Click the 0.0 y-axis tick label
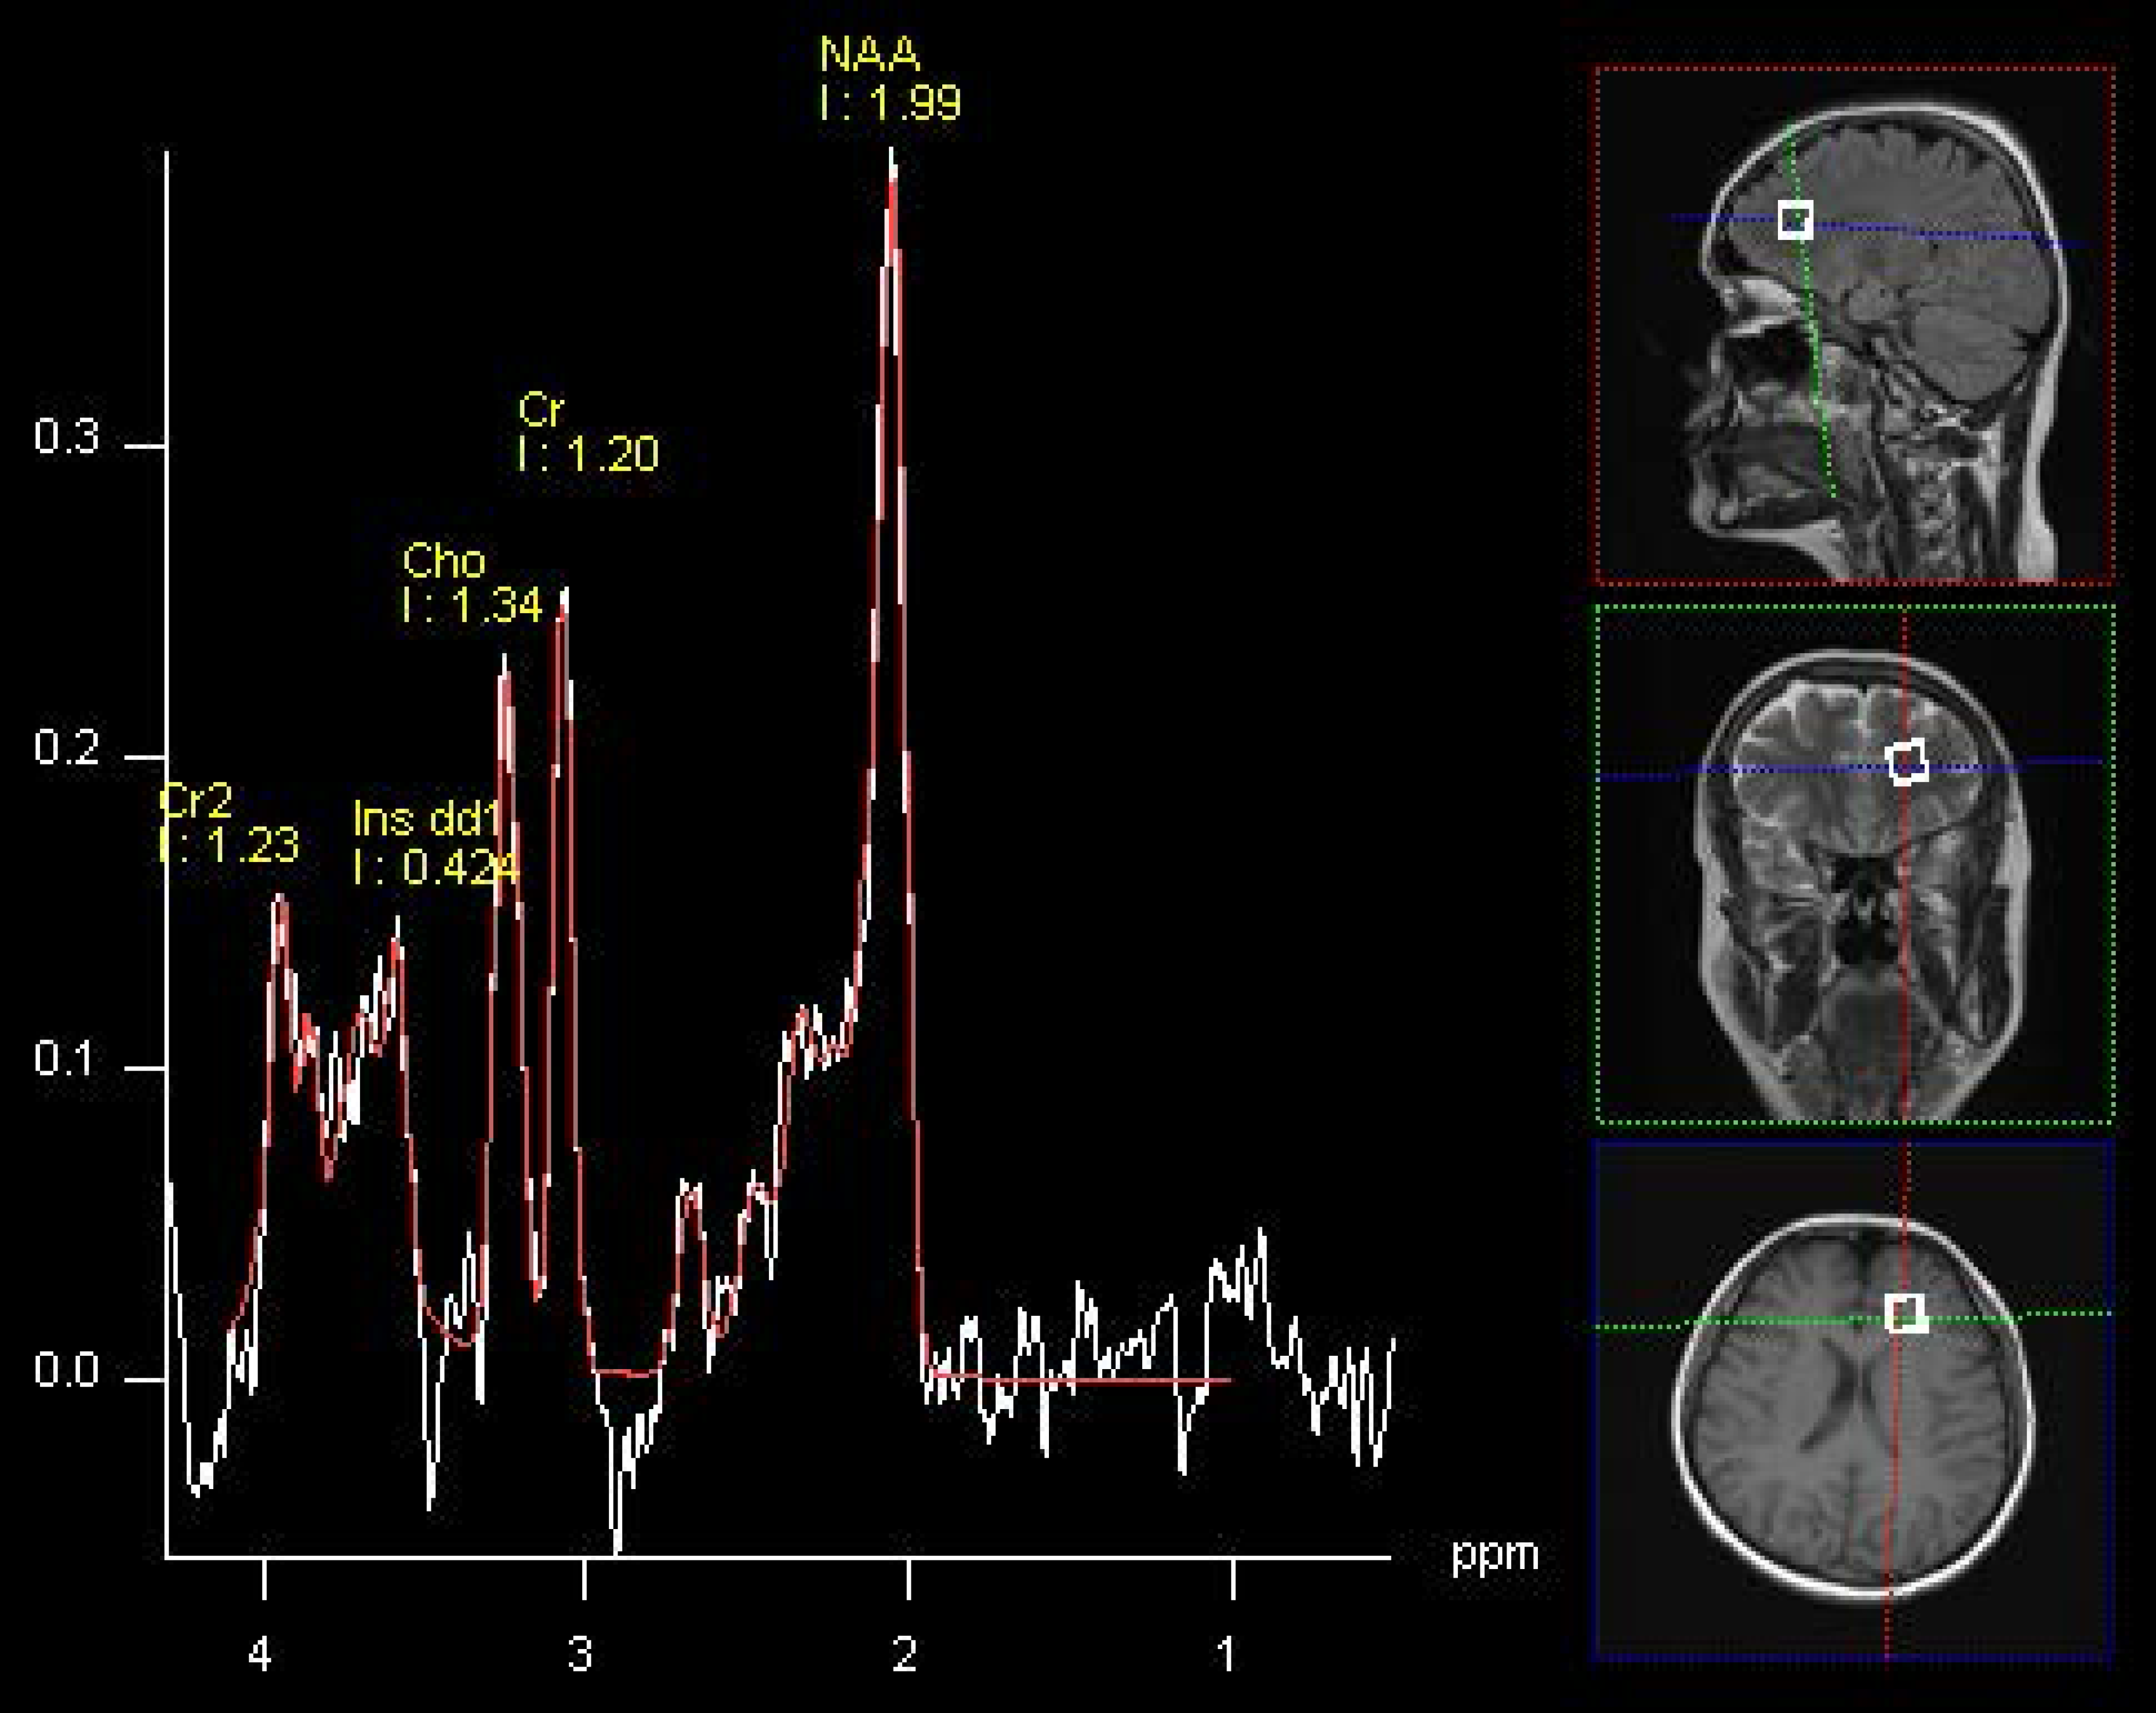Image resolution: width=2156 pixels, height=1713 pixels. click(66, 1371)
